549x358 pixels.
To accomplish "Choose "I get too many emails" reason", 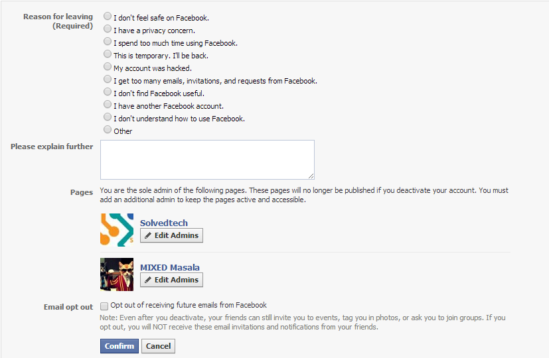I will [108, 80].
